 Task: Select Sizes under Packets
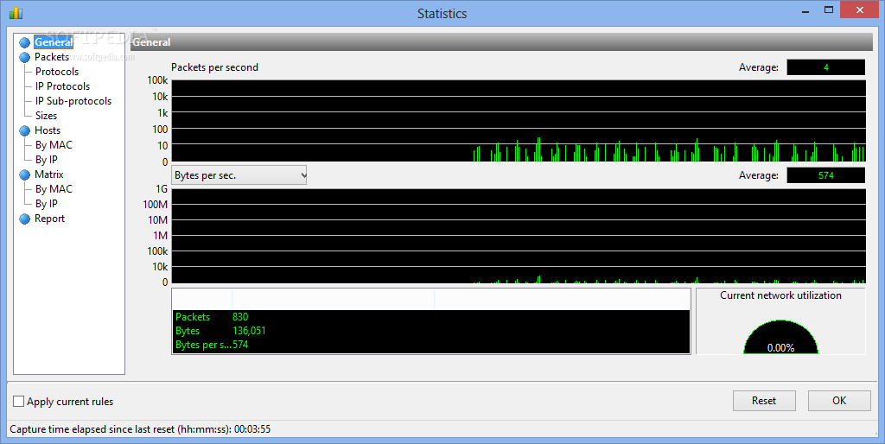[47, 116]
